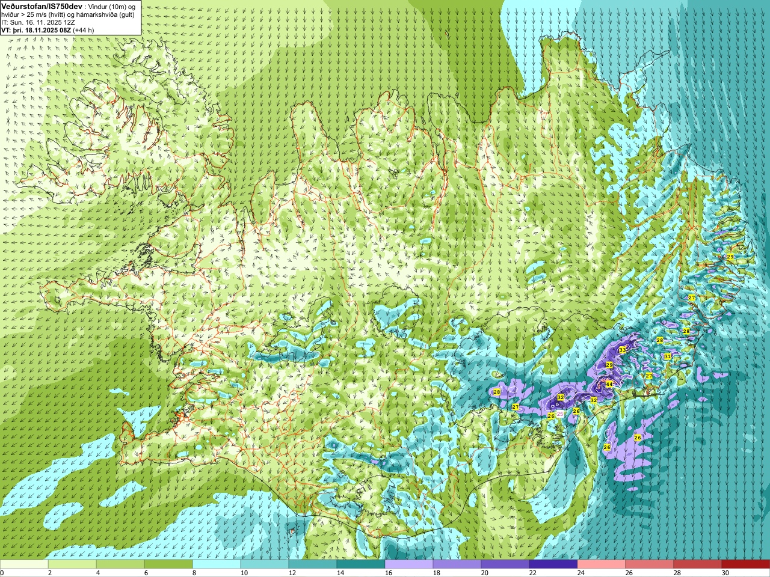Click the scale number 16 on the color bar
This screenshot has height=577, width=770.
click(389, 573)
